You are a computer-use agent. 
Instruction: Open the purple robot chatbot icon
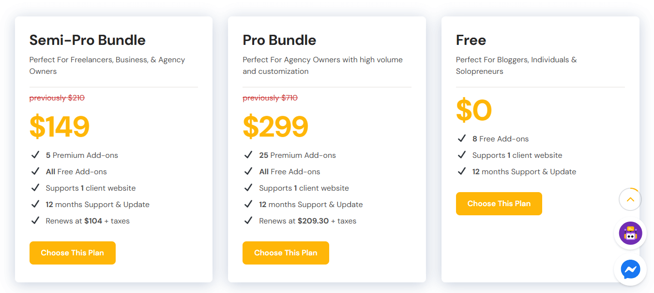630,234
